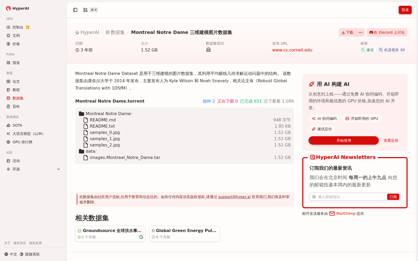
Task: Click the 订阅 subscribe button
Action: pyautogui.click(x=393, y=197)
